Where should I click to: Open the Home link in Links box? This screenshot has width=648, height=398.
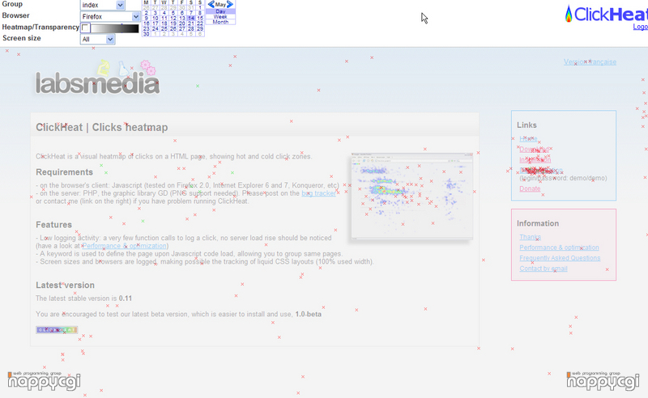pos(528,138)
